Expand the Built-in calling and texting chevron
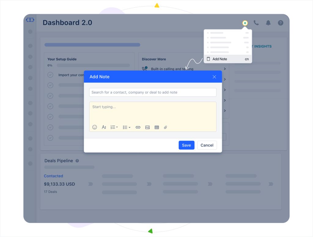The image size is (313, 237). pos(225,69)
